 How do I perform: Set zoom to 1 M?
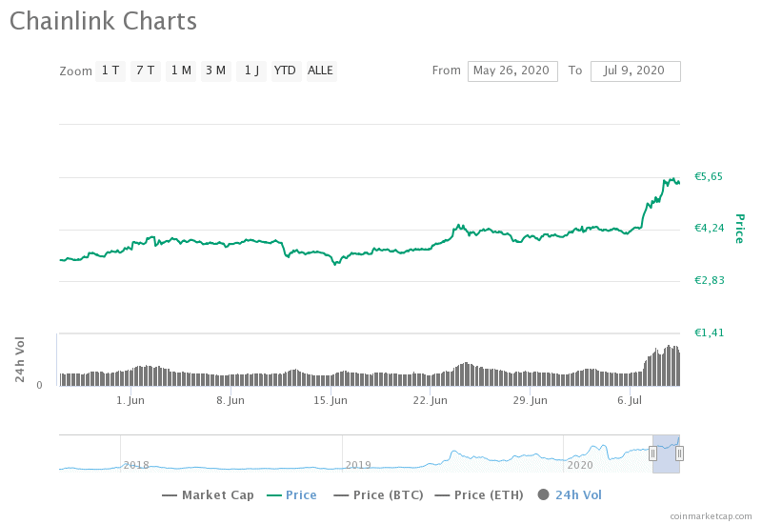click(181, 71)
